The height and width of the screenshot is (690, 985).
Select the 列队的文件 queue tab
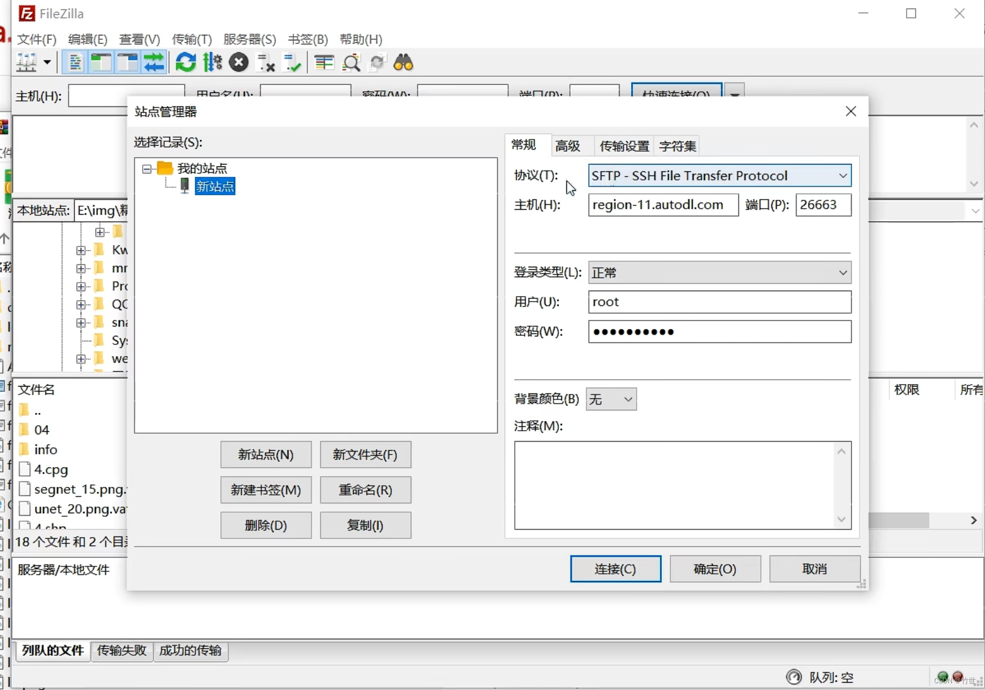(x=53, y=650)
